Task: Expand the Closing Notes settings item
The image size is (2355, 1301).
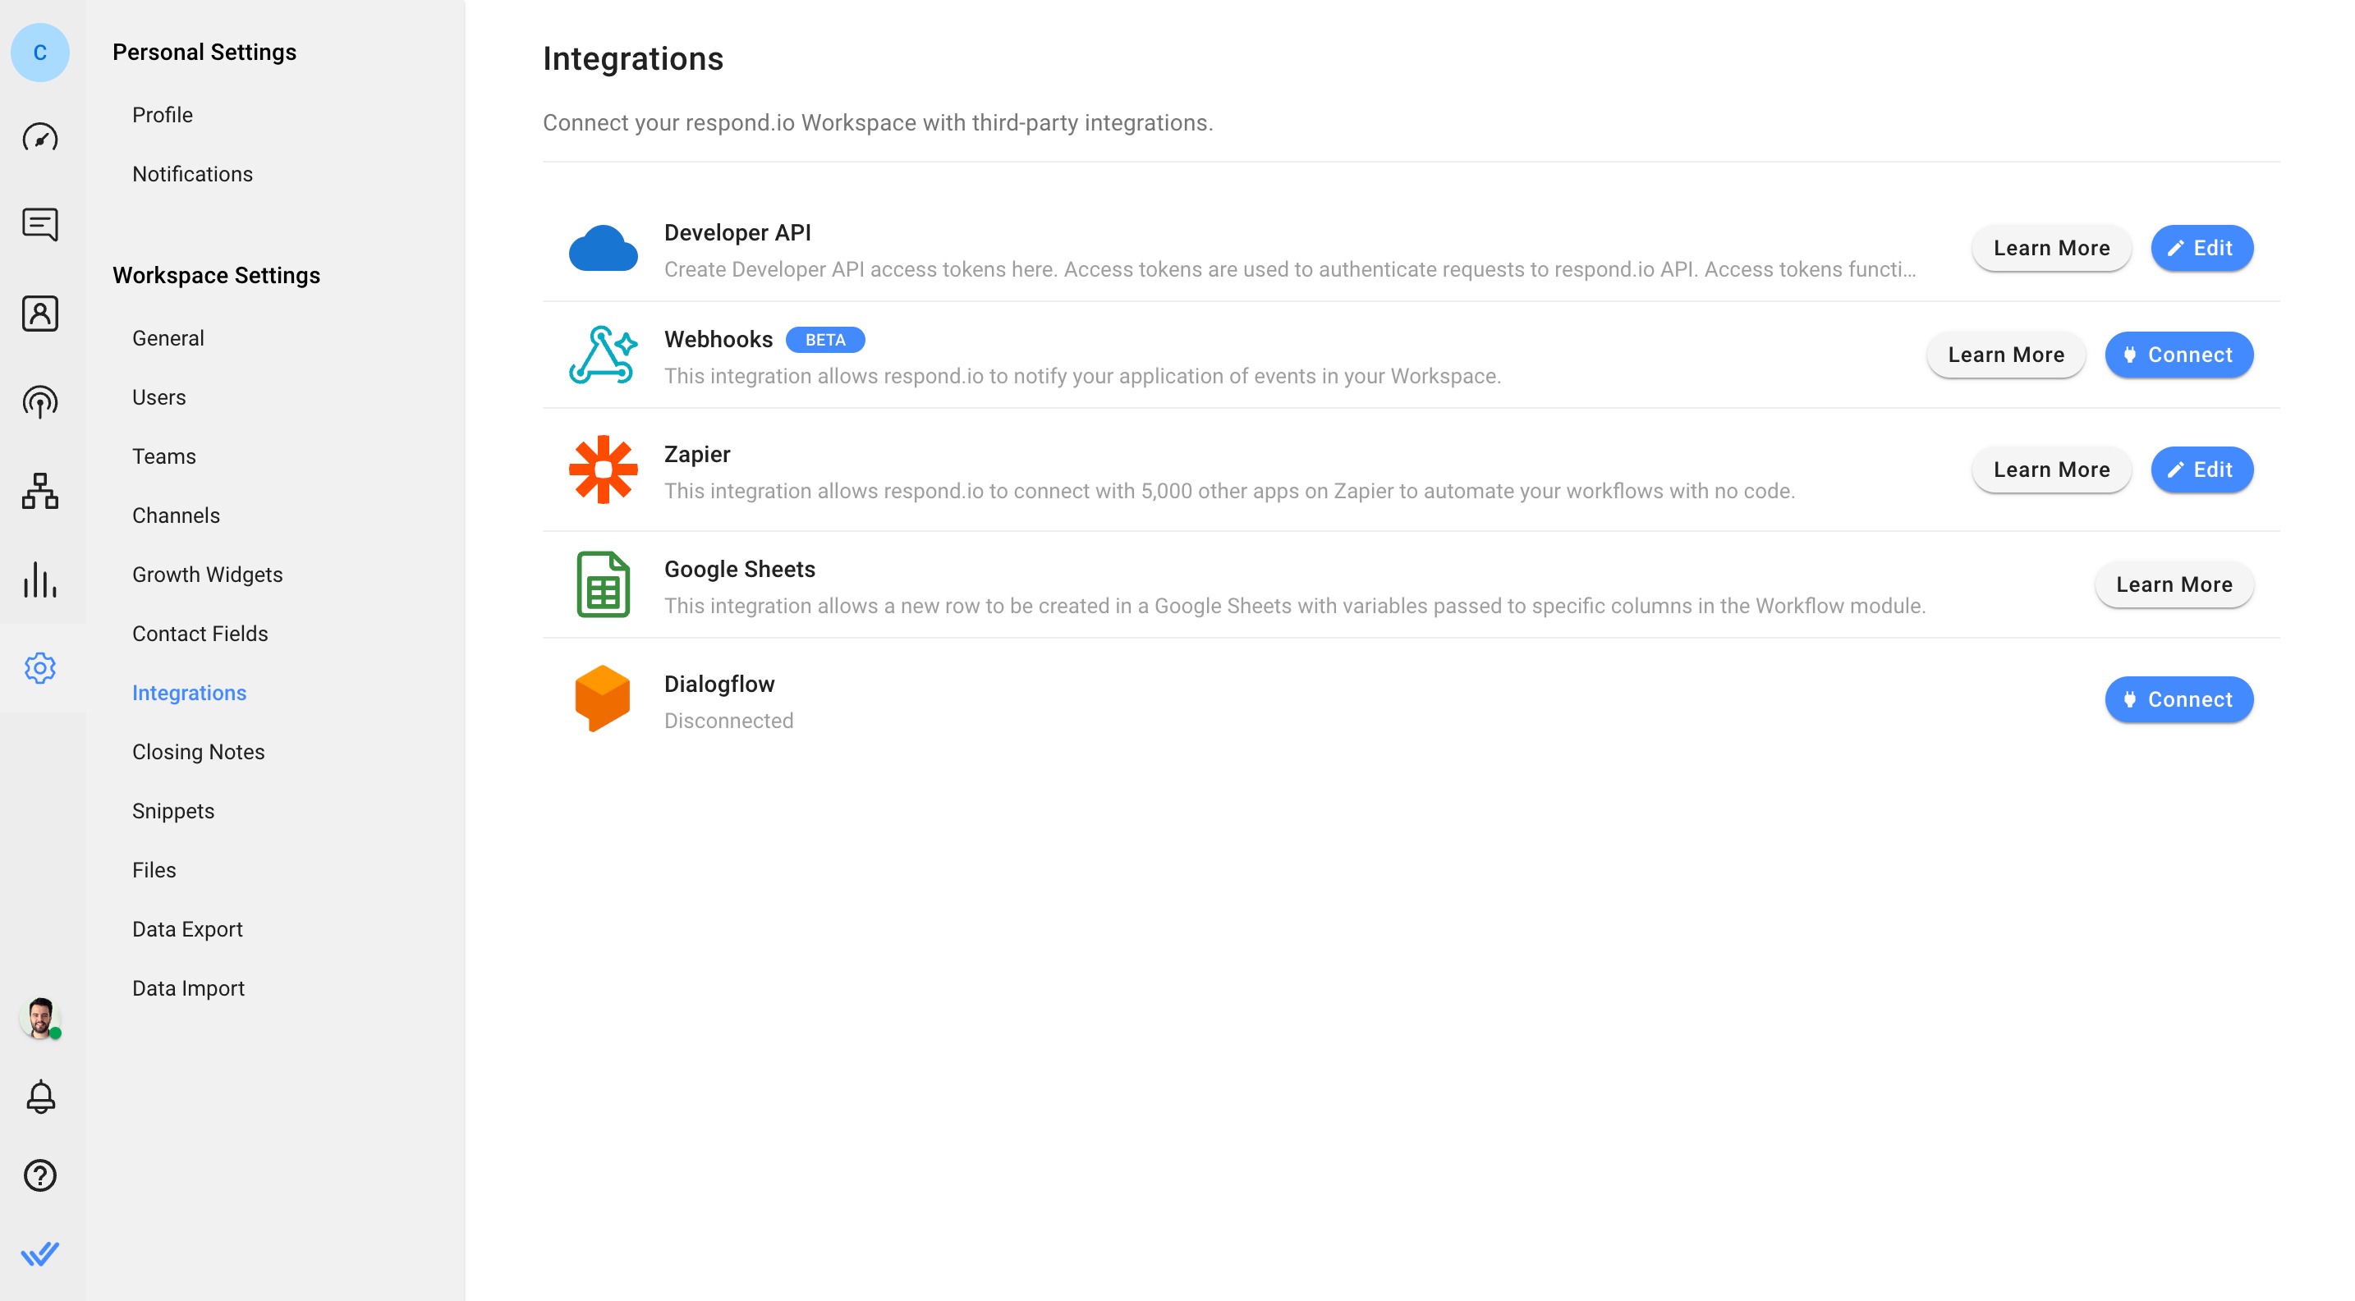Action: point(199,750)
